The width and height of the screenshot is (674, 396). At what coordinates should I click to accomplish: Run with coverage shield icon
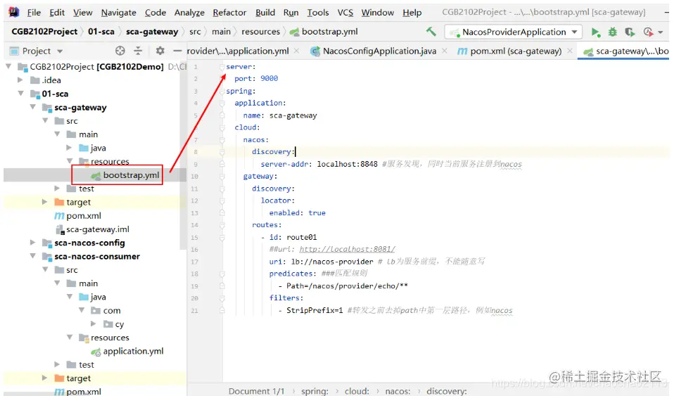630,32
